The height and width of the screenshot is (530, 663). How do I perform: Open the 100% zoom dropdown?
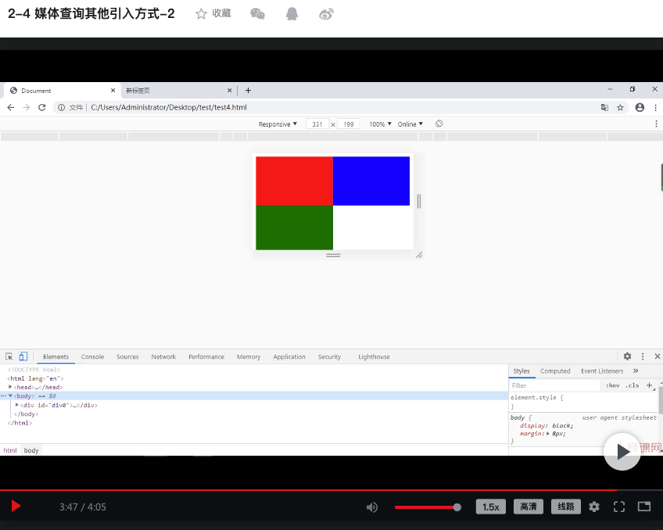click(x=380, y=124)
